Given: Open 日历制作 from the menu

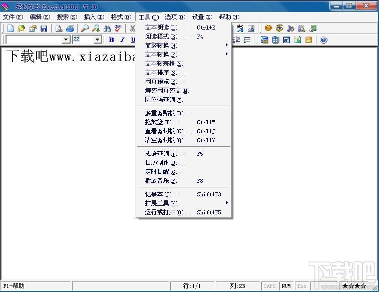Looking at the screenshot, I should click(184, 163).
